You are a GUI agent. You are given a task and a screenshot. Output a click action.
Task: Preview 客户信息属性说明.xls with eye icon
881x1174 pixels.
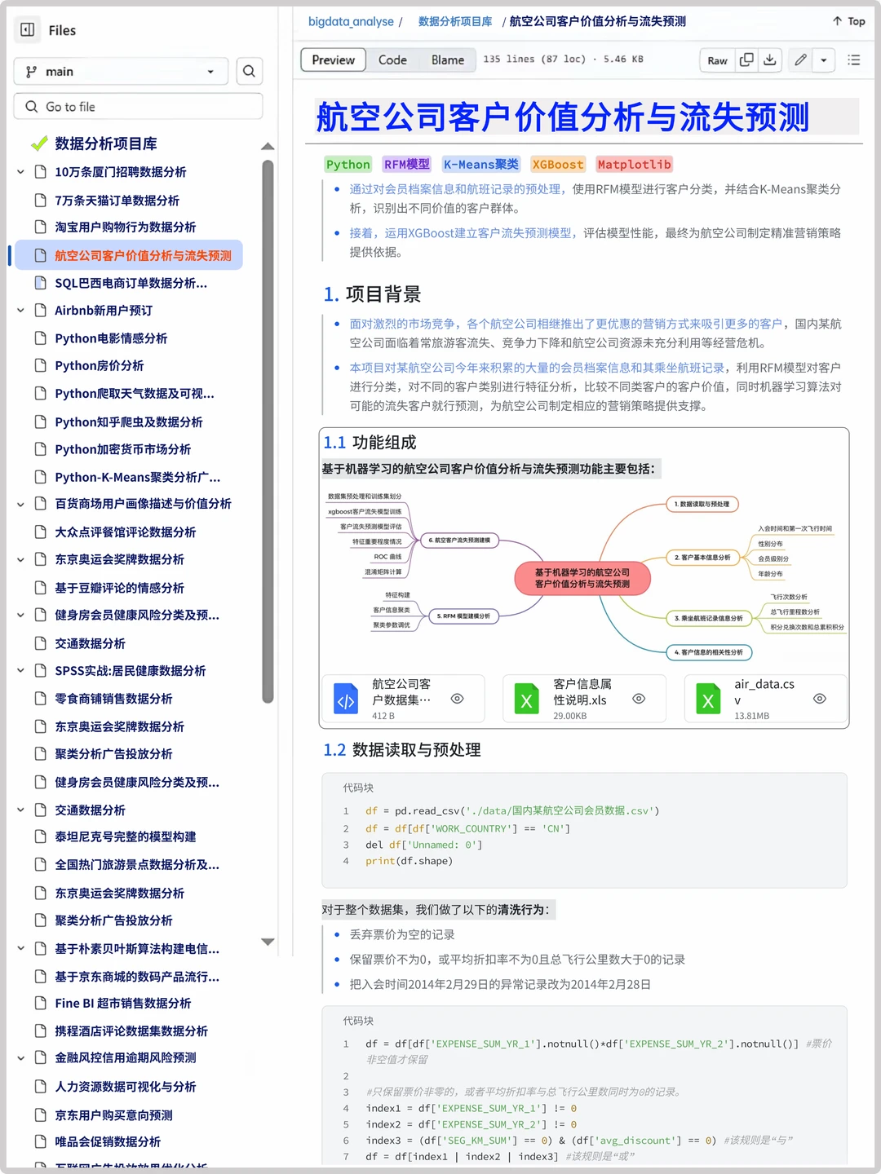pyautogui.click(x=639, y=699)
